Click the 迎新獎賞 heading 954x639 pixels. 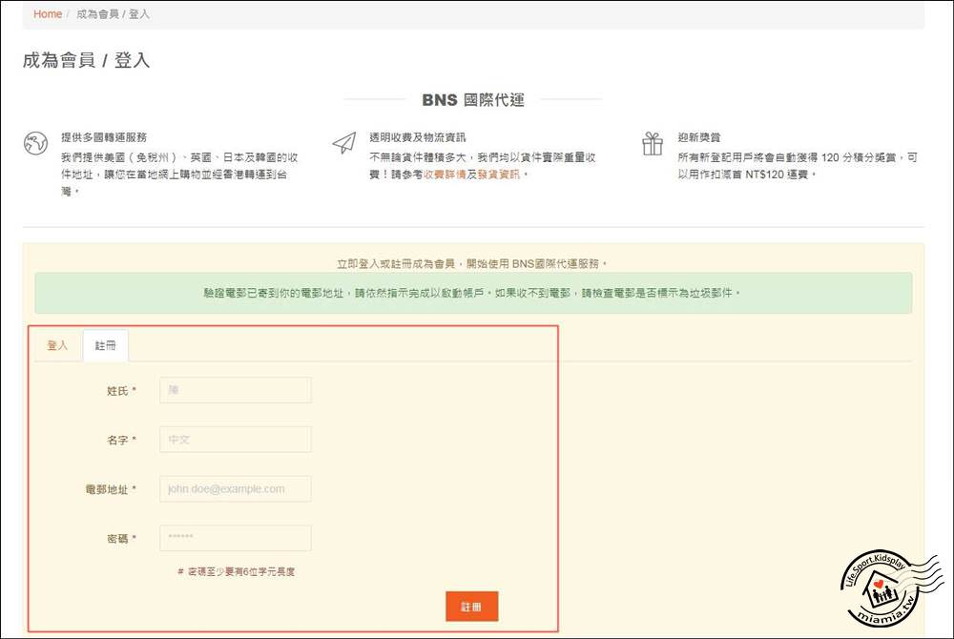click(x=699, y=137)
